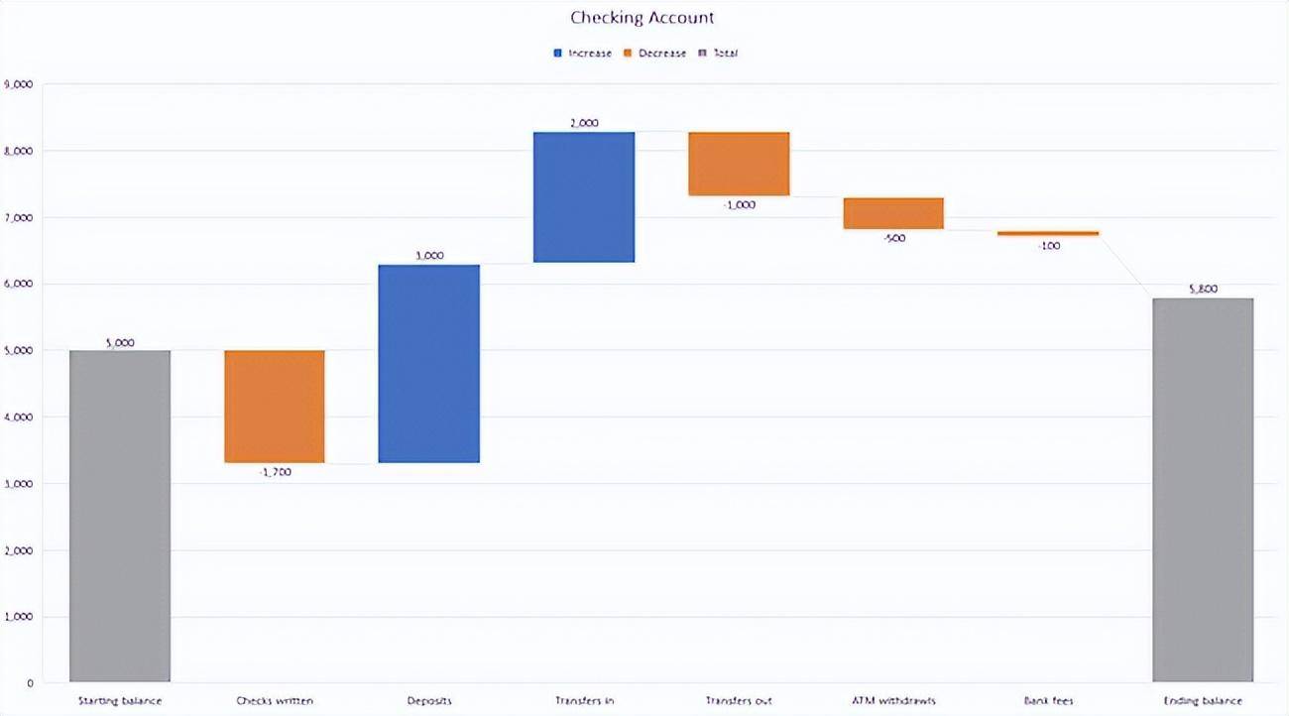
Task: Select the thin Bank fees bar
Action: click(1048, 233)
